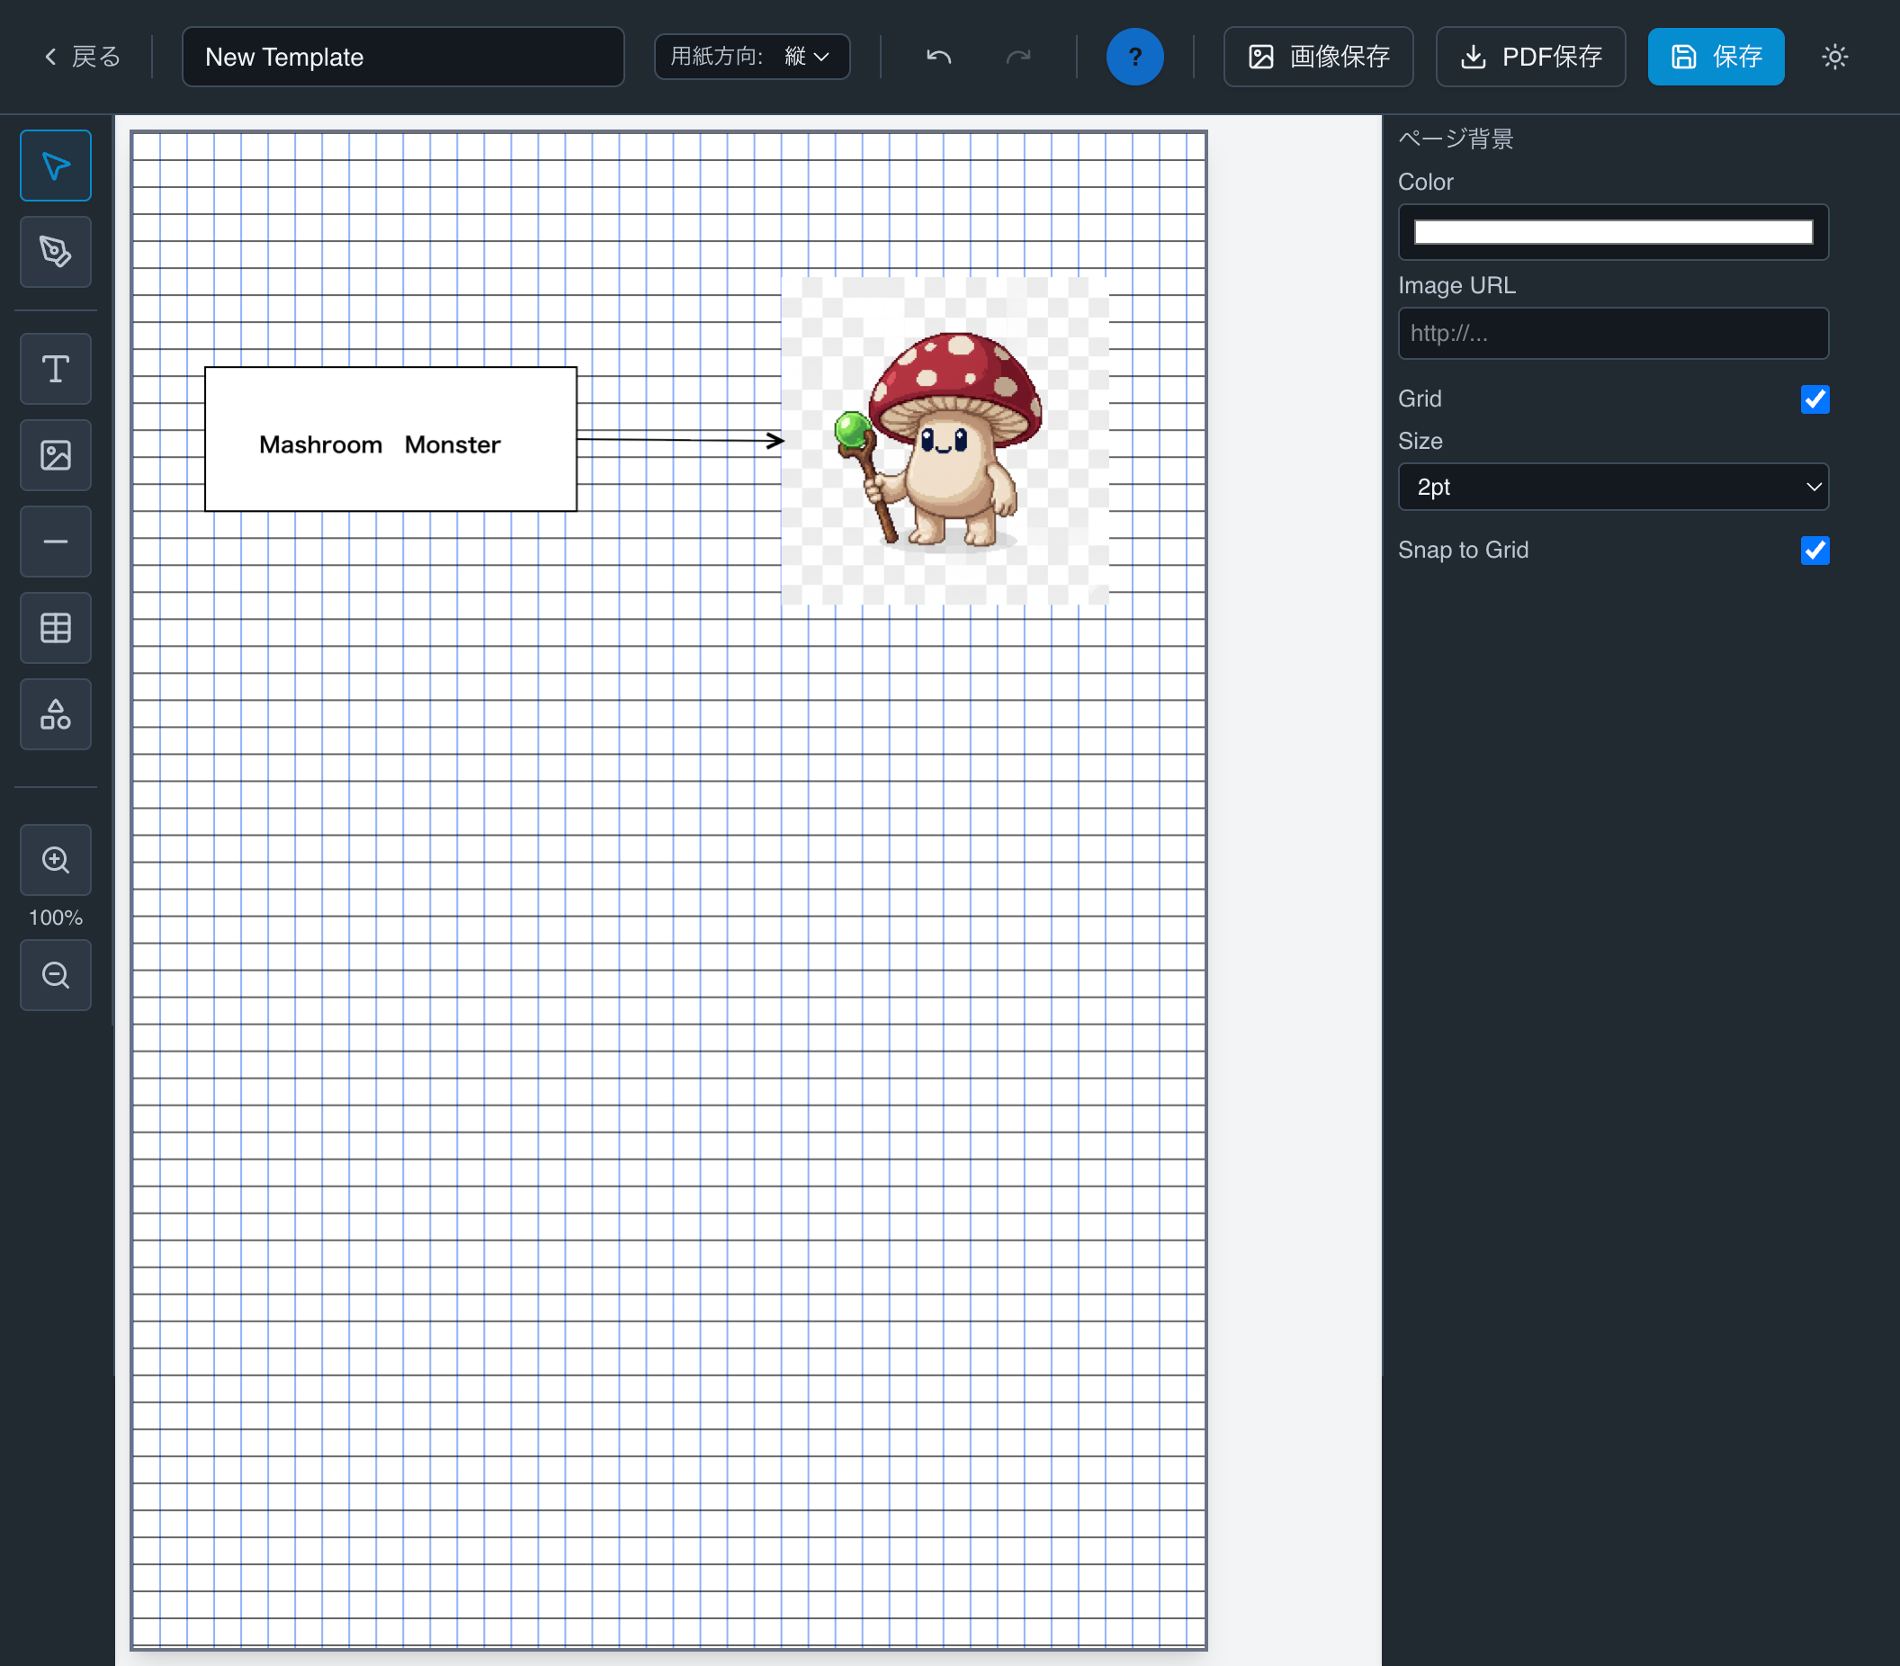Switch to light mode with the sun icon

click(x=1834, y=57)
